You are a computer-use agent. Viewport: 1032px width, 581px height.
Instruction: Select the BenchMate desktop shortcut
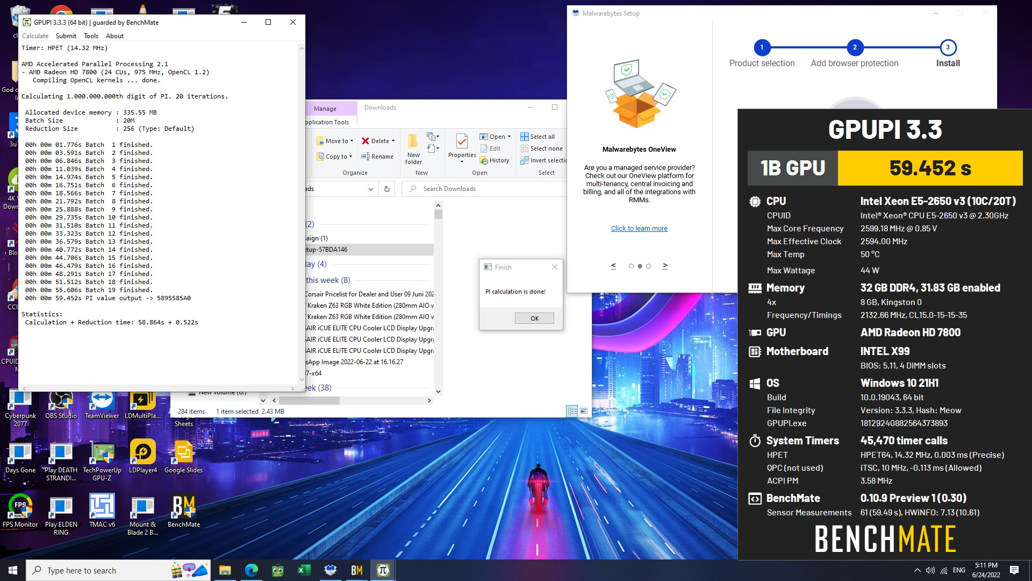(184, 512)
